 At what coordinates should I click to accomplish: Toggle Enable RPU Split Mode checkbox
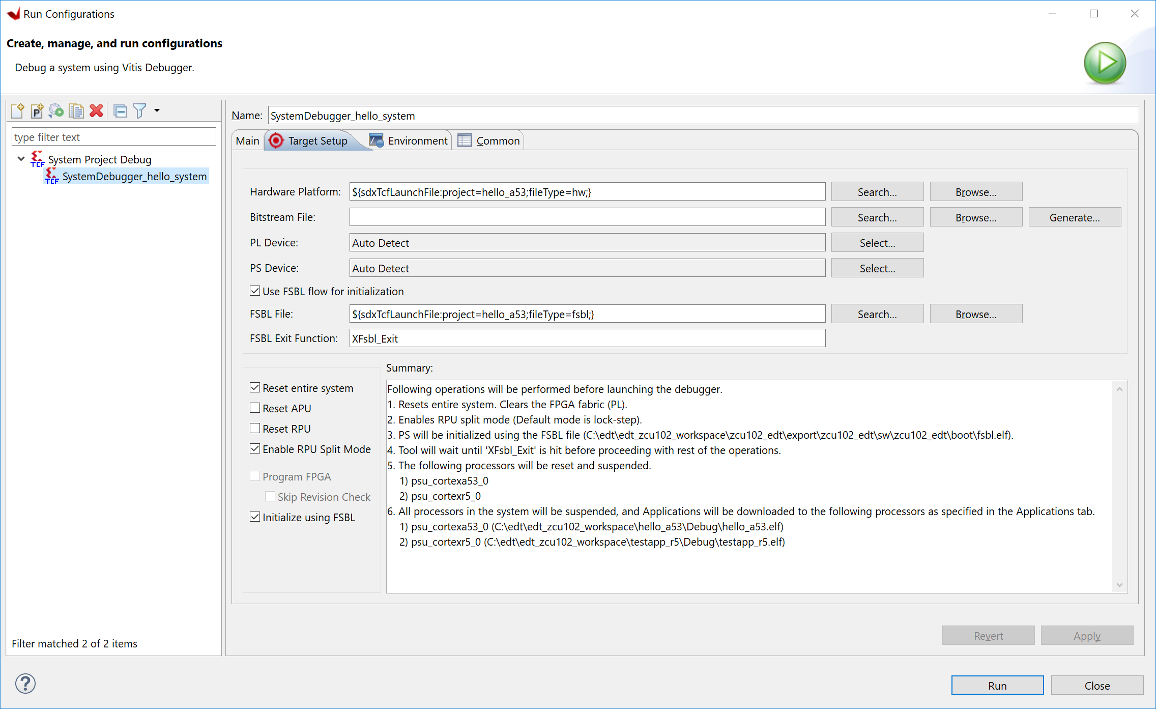(255, 448)
